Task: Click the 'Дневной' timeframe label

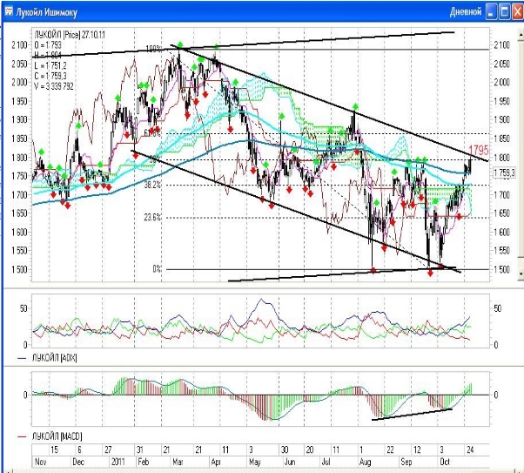Action: point(466,12)
